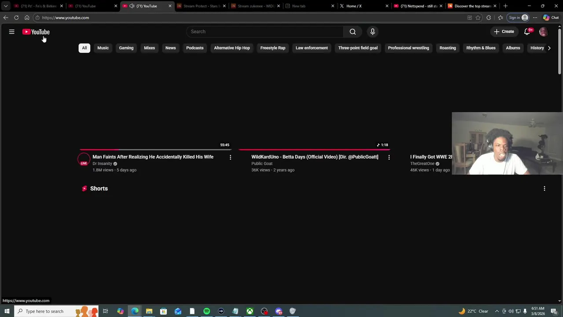The width and height of the screenshot is (563, 317).
Task: Show hidden system tray icons
Action: [497, 311]
